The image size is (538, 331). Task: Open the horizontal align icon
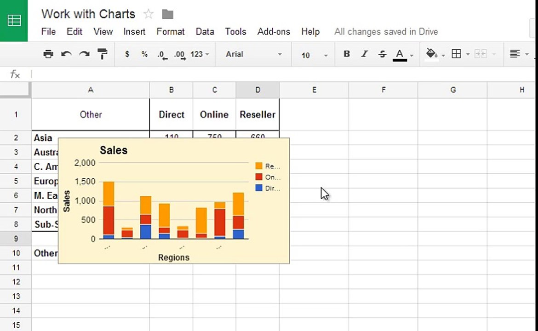515,54
